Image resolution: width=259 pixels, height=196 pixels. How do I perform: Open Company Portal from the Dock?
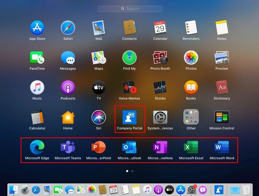(x=219, y=190)
